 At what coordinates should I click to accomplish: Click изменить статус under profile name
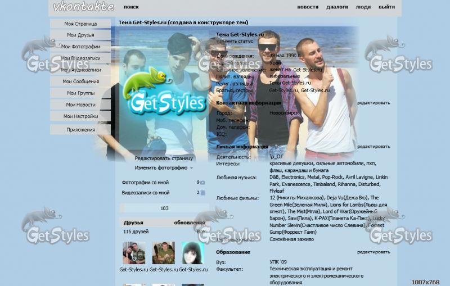coord(235,41)
